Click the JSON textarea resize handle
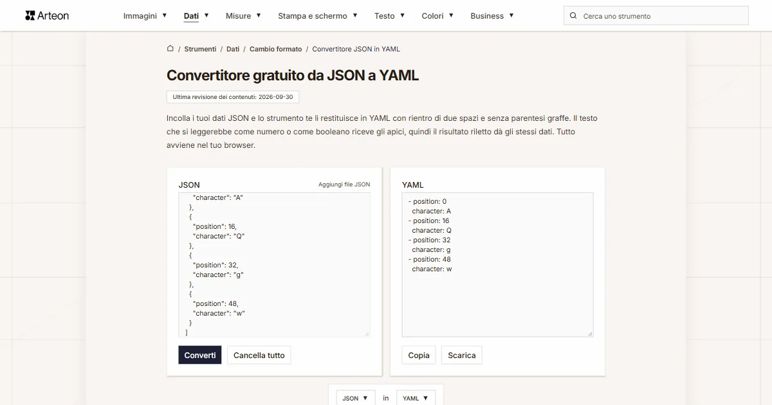The height and width of the screenshot is (405, 772). coord(367,334)
